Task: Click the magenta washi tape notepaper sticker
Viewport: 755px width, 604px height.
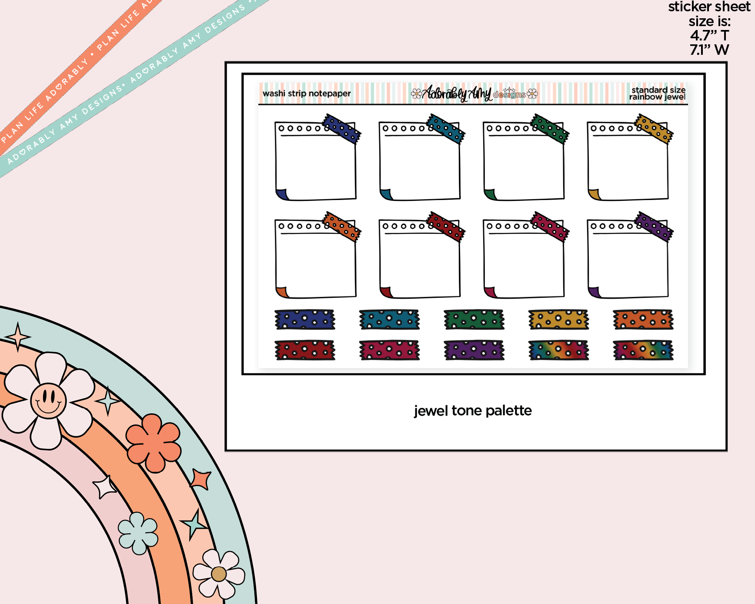Action: (526, 255)
